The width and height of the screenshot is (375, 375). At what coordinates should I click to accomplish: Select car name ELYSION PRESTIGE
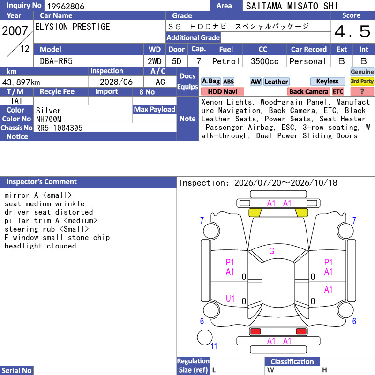[73, 27]
